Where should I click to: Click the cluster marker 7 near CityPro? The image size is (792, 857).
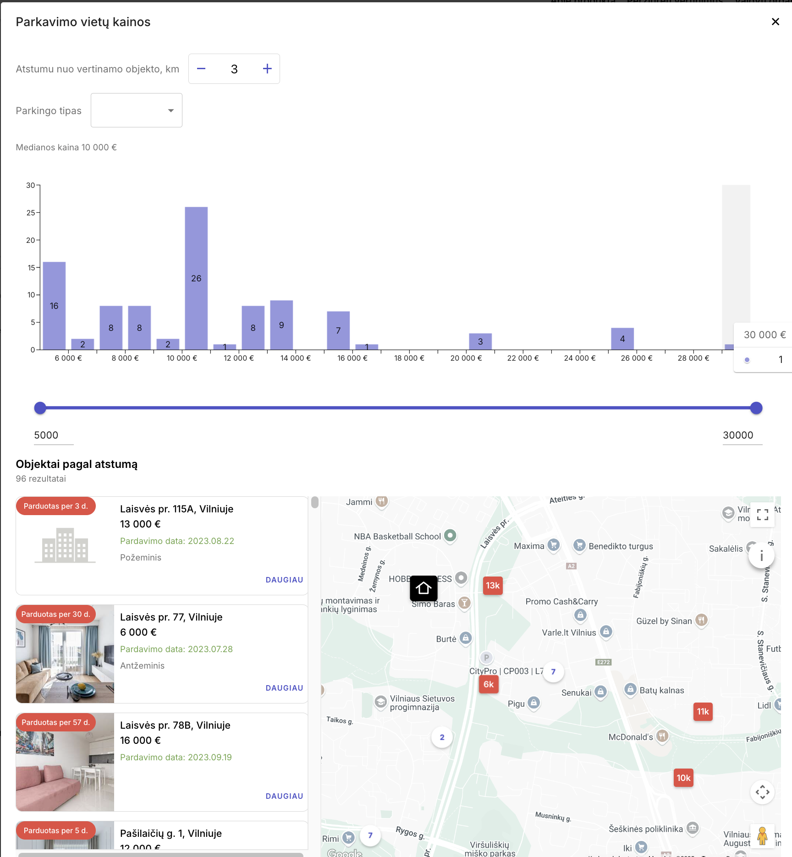553,672
